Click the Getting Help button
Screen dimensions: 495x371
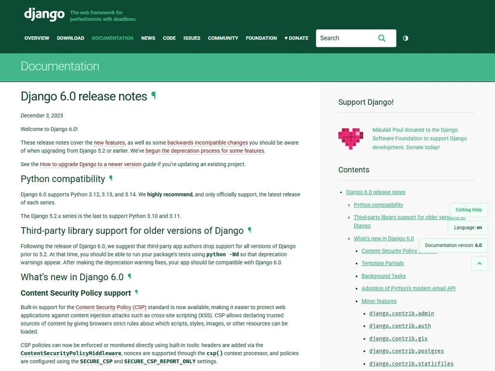point(468,210)
